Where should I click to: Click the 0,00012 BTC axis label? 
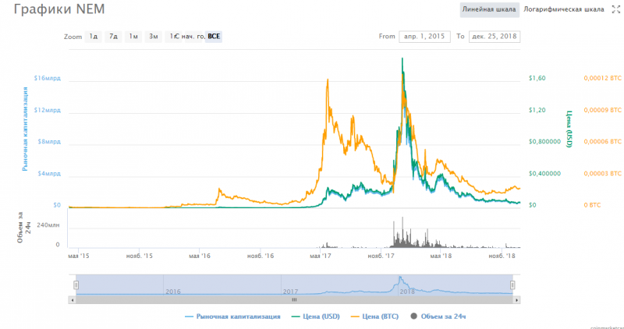point(602,79)
